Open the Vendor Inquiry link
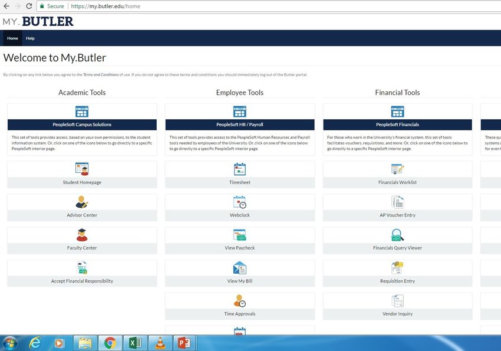Screen dimensions: 501x351 (x=397, y=314)
